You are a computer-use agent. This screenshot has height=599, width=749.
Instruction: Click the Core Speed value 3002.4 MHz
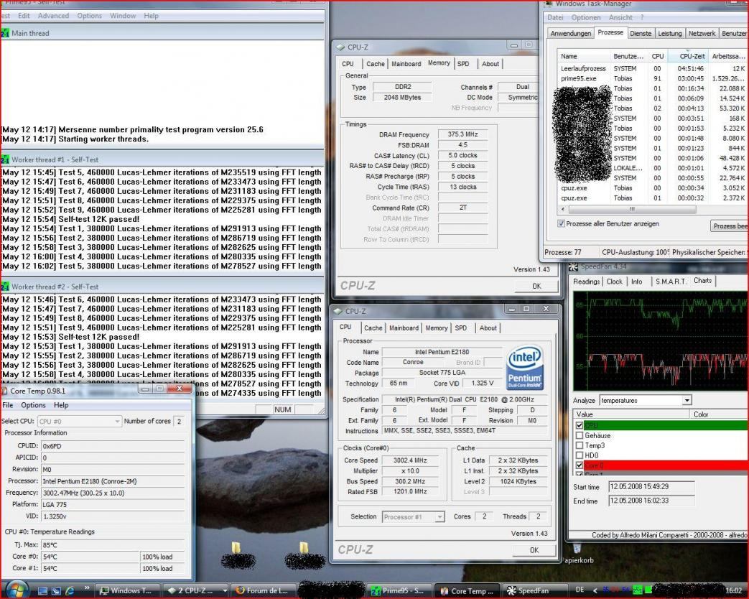click(x=410, y=460)
